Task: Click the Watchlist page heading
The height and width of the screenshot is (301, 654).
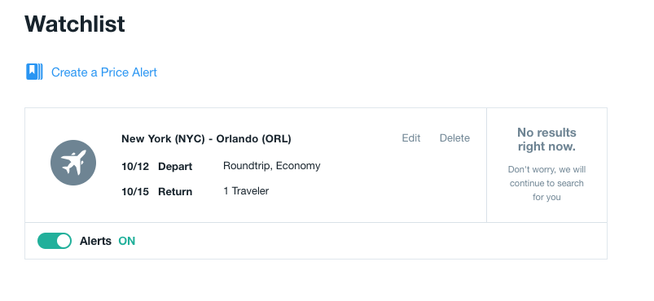Action: tap(75, 24)
